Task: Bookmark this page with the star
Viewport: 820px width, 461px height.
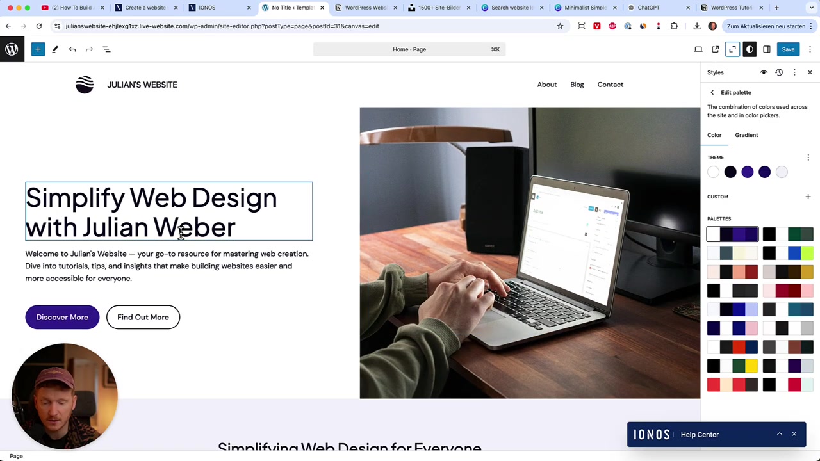Action: (x=560, y=26)
